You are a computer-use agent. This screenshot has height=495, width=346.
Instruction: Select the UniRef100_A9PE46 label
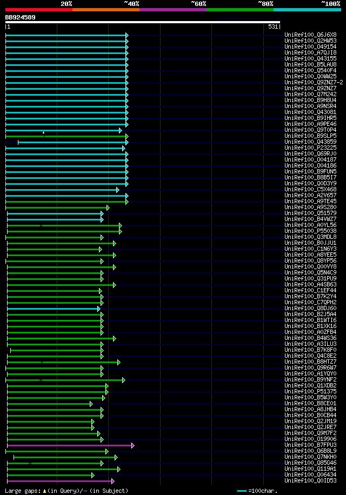[x=310, y=124]
